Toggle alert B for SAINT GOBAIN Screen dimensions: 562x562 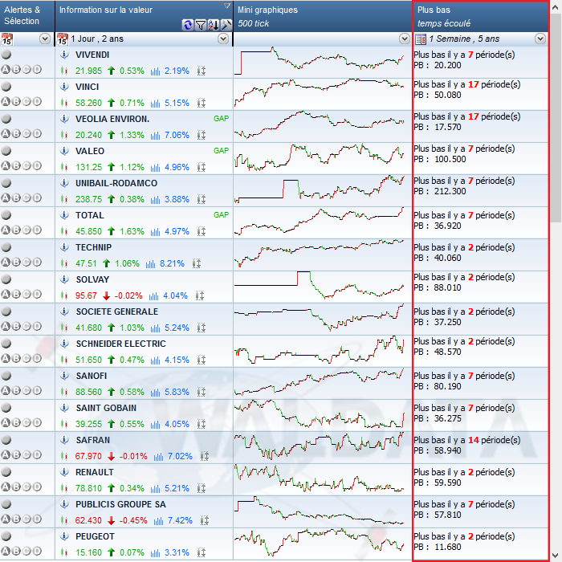pos(16,422)
